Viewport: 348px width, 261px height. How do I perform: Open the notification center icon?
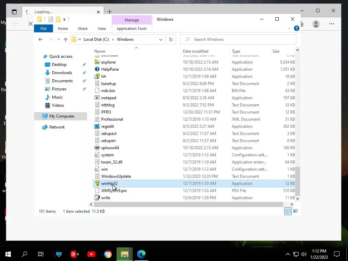point(337,254)
